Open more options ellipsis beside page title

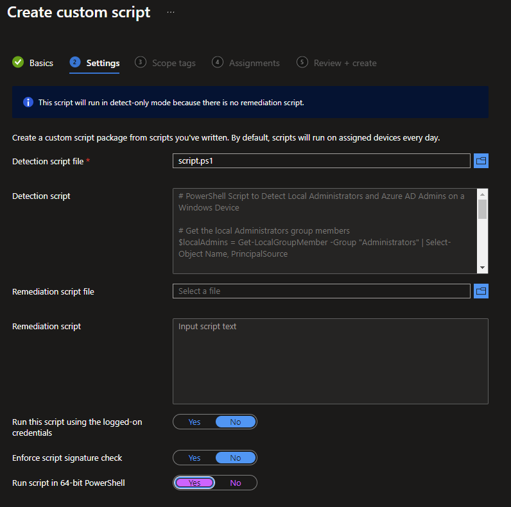[171, 12]
